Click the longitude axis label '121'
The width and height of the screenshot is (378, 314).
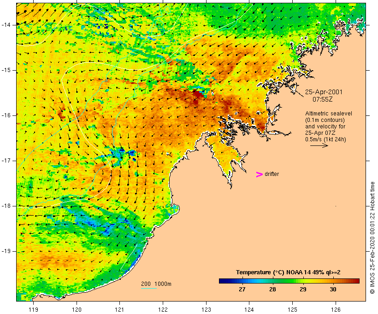tap(119, 309)
